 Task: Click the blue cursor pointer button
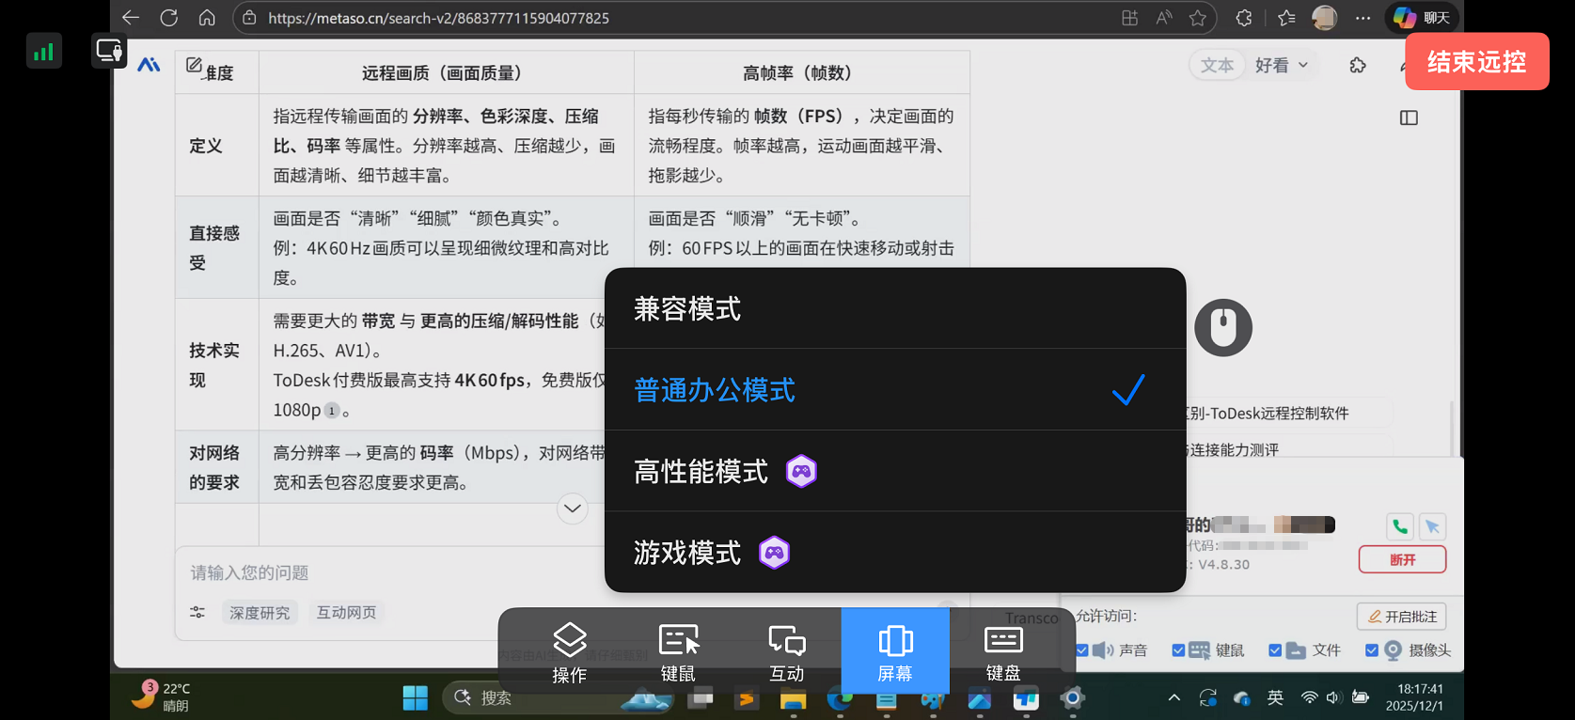1432,526
